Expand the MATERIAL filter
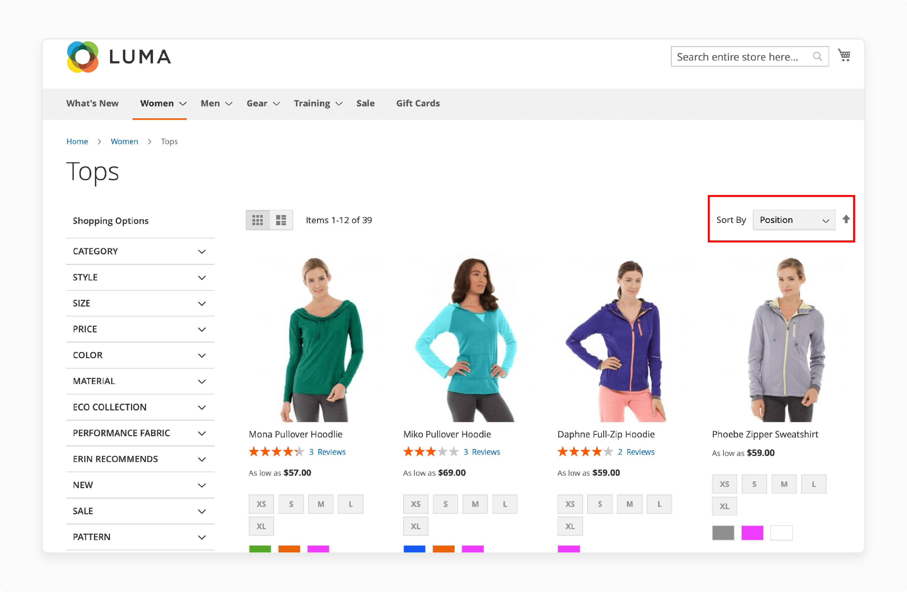Image resolution: width=907 pixels, height=592 pixels. pos(140,381)
